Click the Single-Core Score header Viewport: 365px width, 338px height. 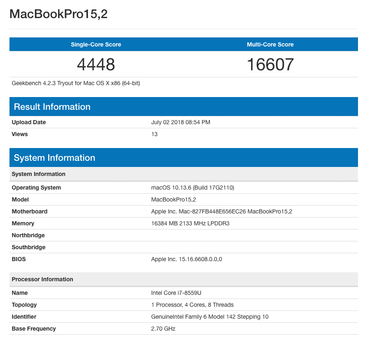[96, 44]
